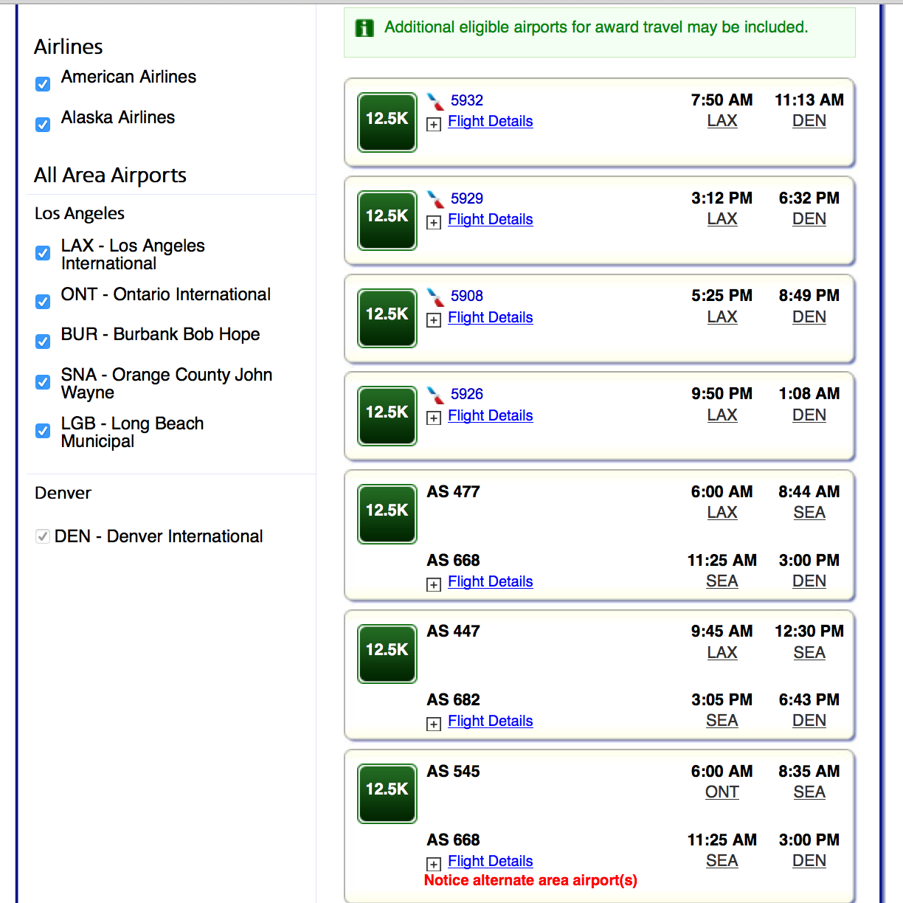The width and height of the screenshot is (903, 903).
Task: Select the 12.5K award badge for flight 5908
Action: (387, 318)
